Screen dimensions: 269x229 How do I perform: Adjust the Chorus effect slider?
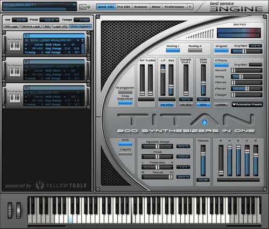click(246, 82)
